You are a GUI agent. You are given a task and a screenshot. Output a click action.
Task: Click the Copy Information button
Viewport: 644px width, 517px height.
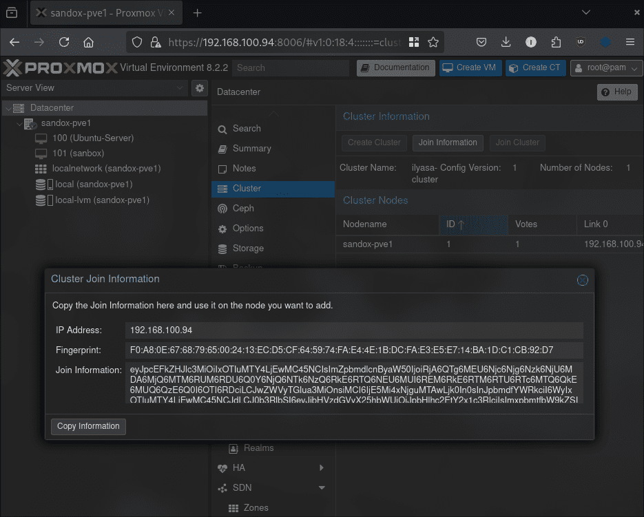(x=88, y=426)
